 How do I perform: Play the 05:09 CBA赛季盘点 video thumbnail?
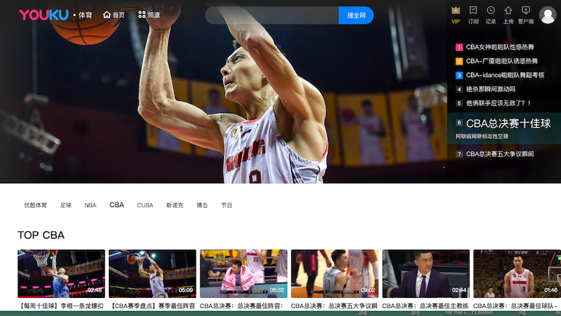152,274
